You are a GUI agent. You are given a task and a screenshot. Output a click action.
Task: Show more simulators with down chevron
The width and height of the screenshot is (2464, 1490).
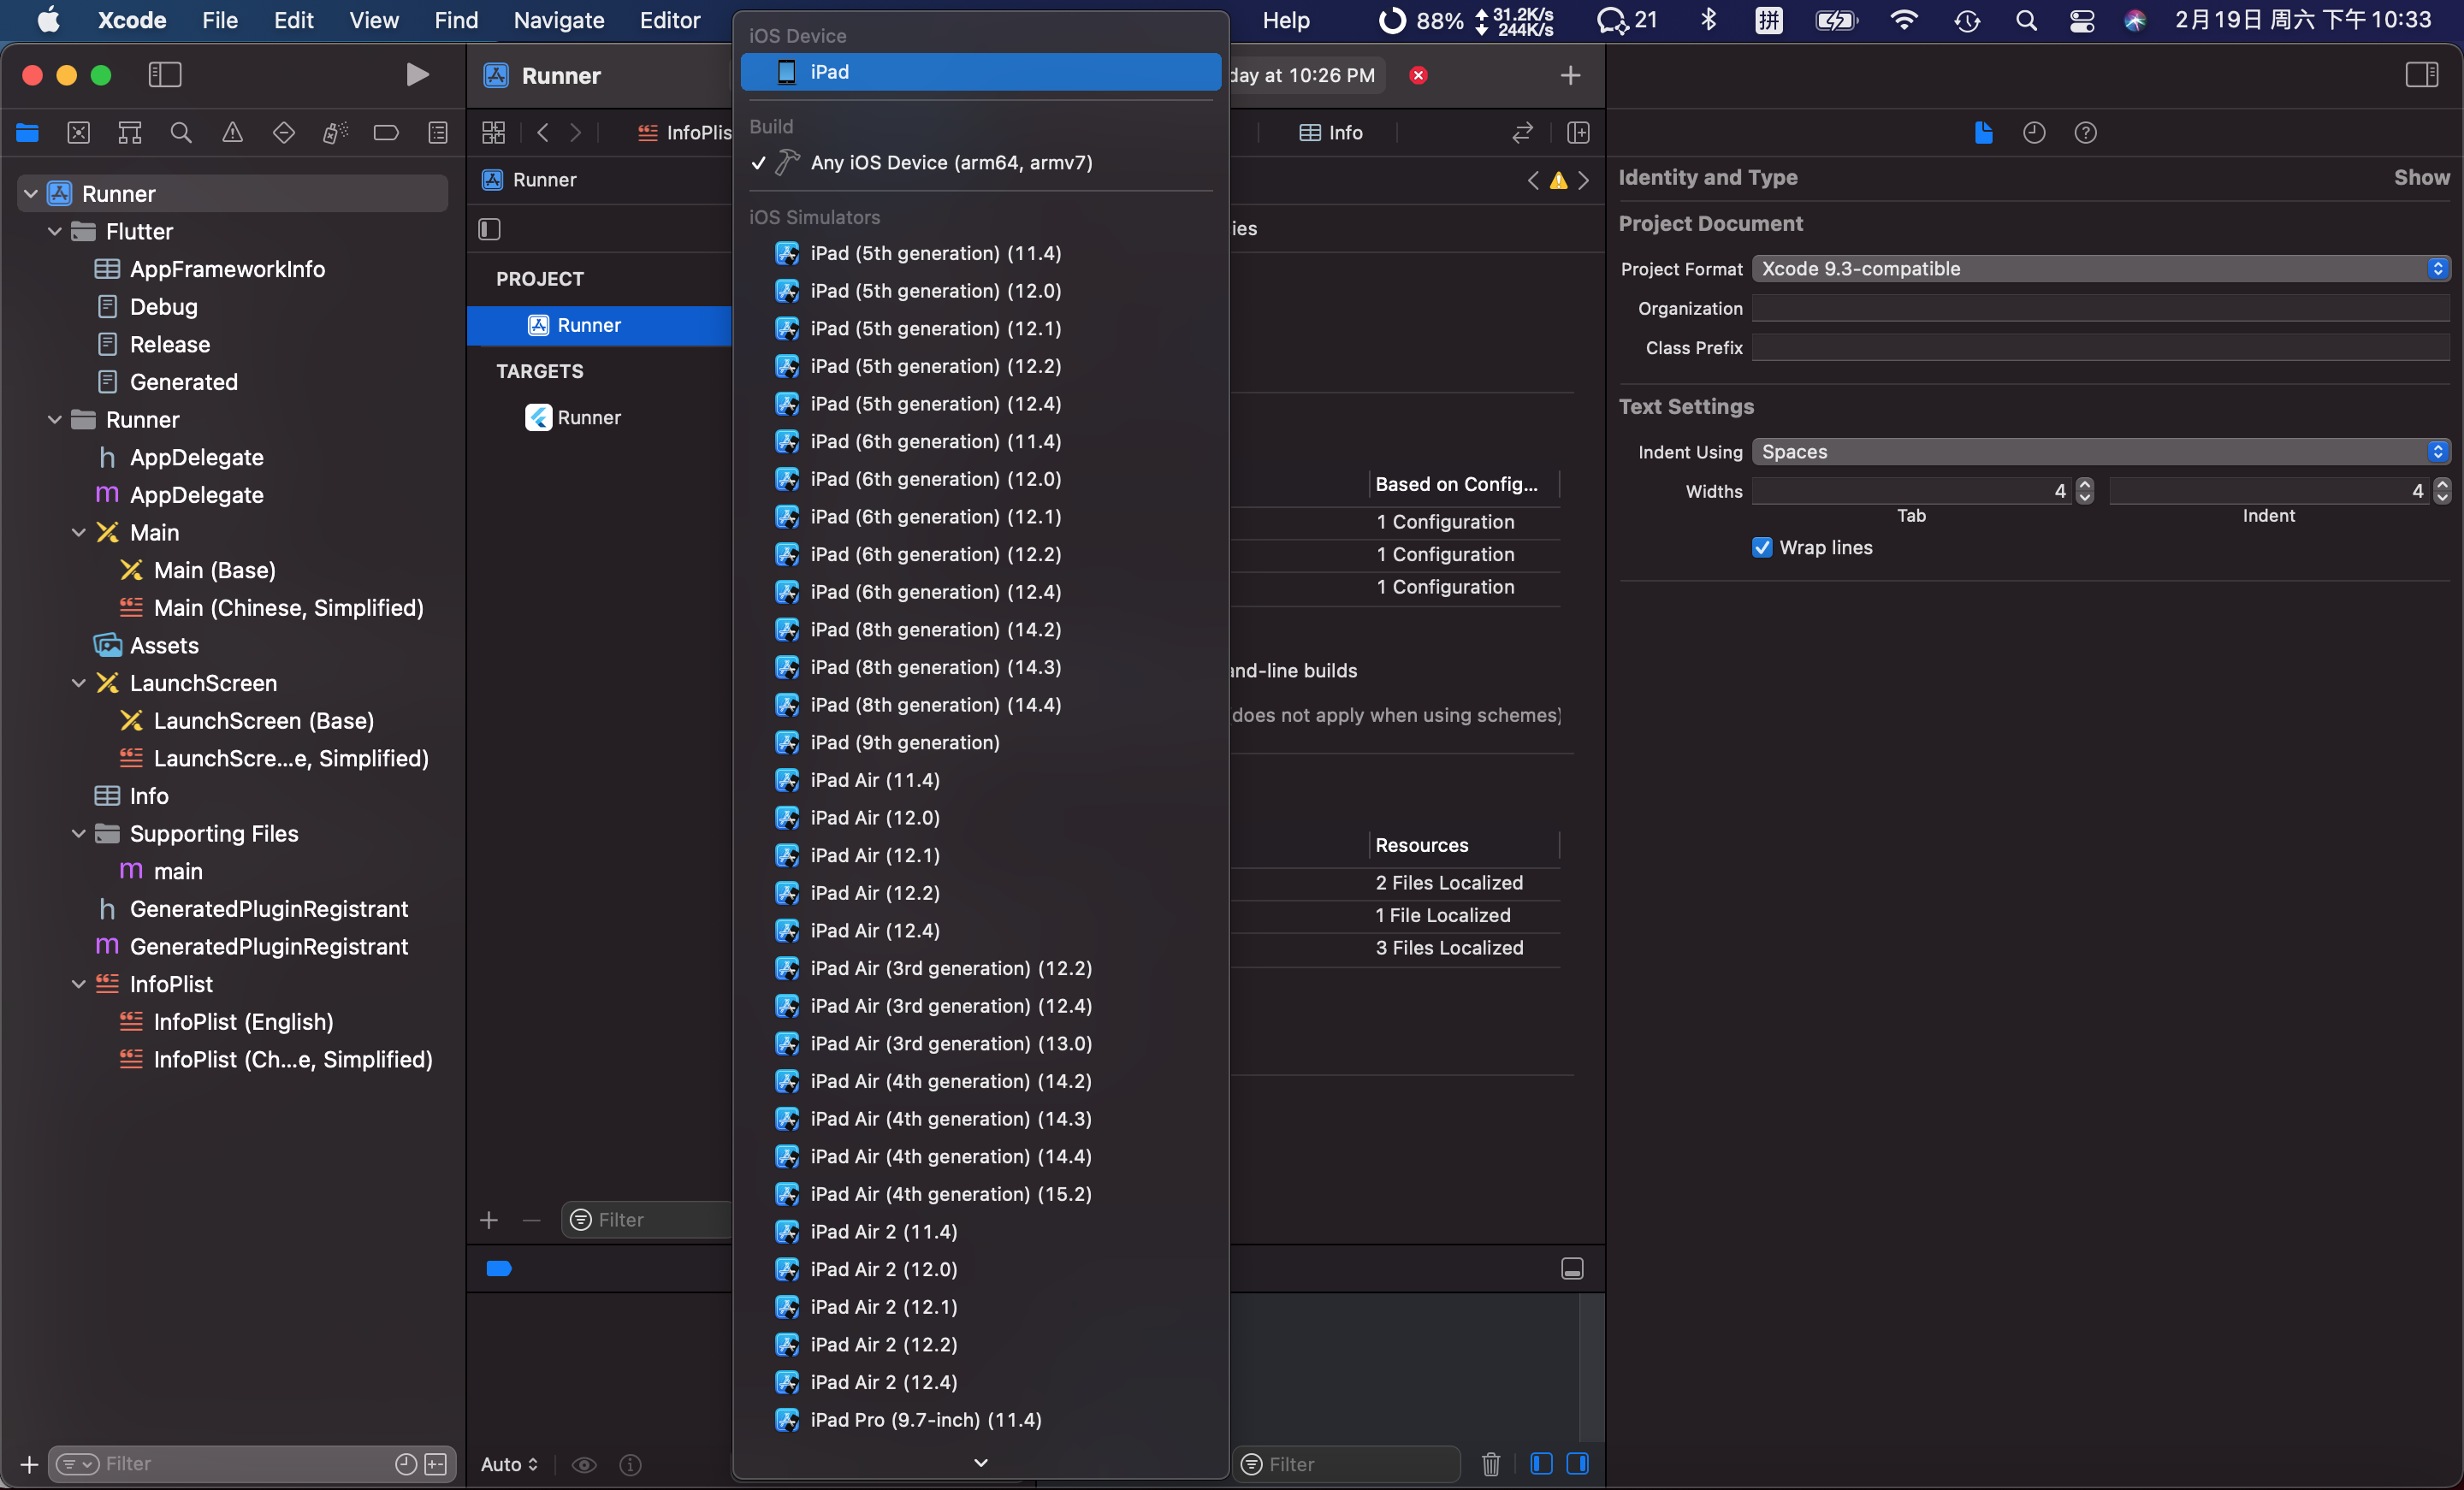tap(981, 1462)
